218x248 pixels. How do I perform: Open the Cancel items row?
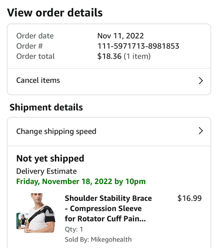click(109, 81)
